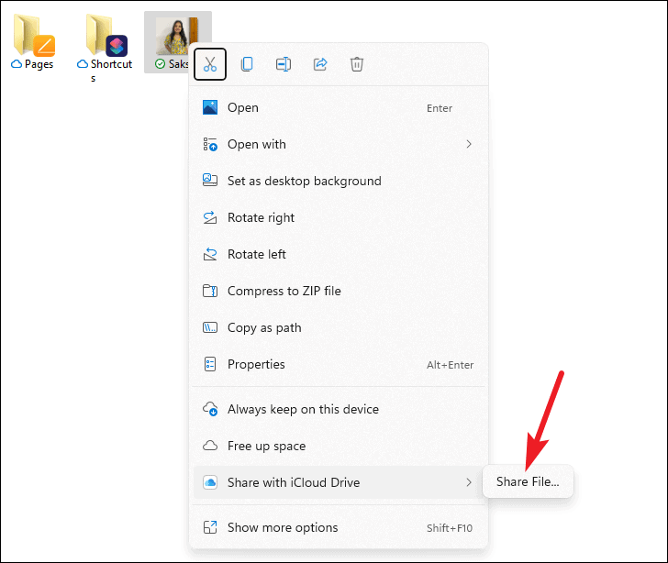Viewport: 668px width, 563px height.
Task: Select Rotate left option
Action: [x=339, y=254]
